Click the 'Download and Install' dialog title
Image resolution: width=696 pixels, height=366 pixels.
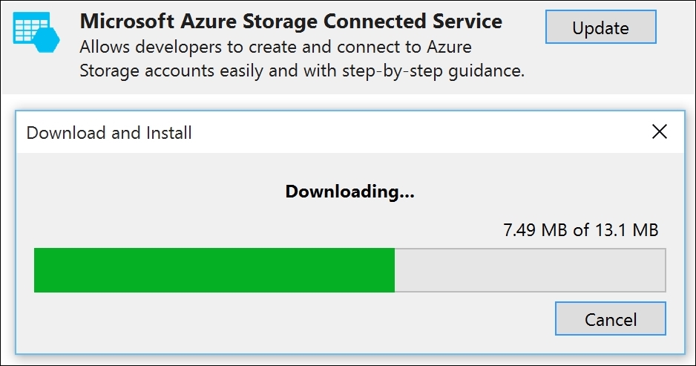109,133
